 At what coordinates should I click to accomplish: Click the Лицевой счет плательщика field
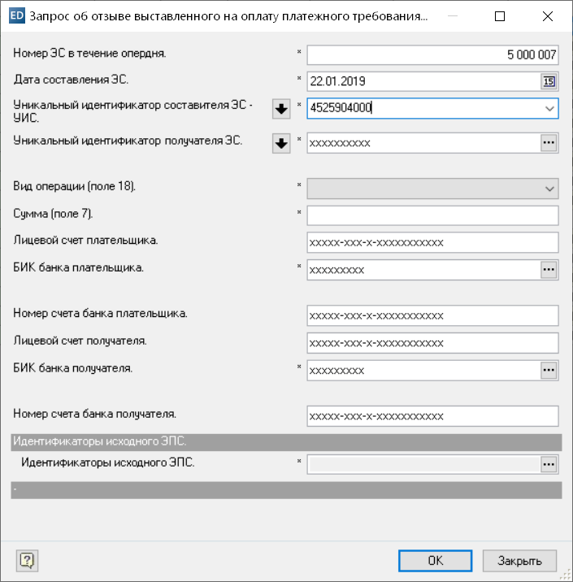432,242
